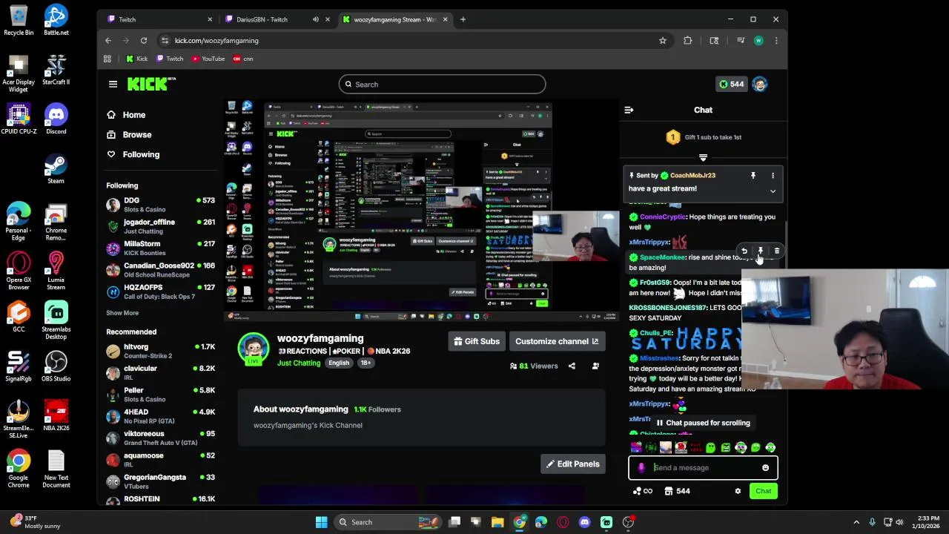The width and height of the screenshot is (949, 534).
Task: Open GregorianGangsta recommended channel
Action: [160, 481]
